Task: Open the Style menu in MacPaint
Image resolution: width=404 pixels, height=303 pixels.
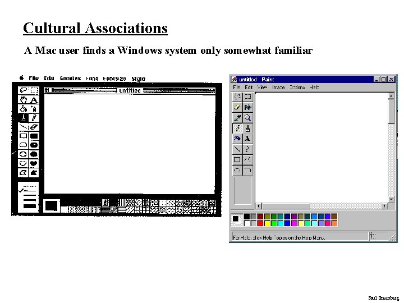Action: (x=139, y=79)
